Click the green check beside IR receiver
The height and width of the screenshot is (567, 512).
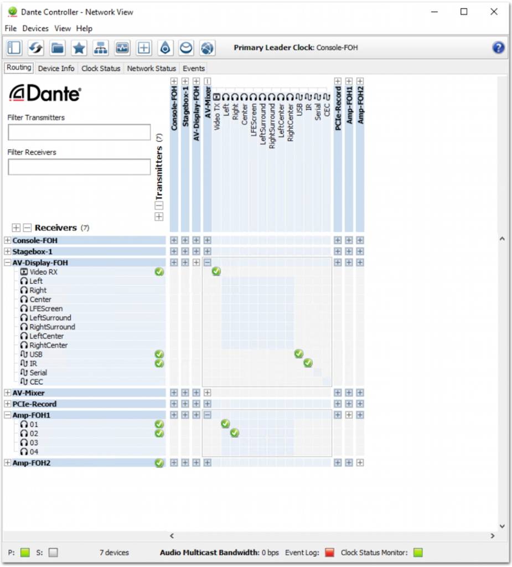coord(159,363)
